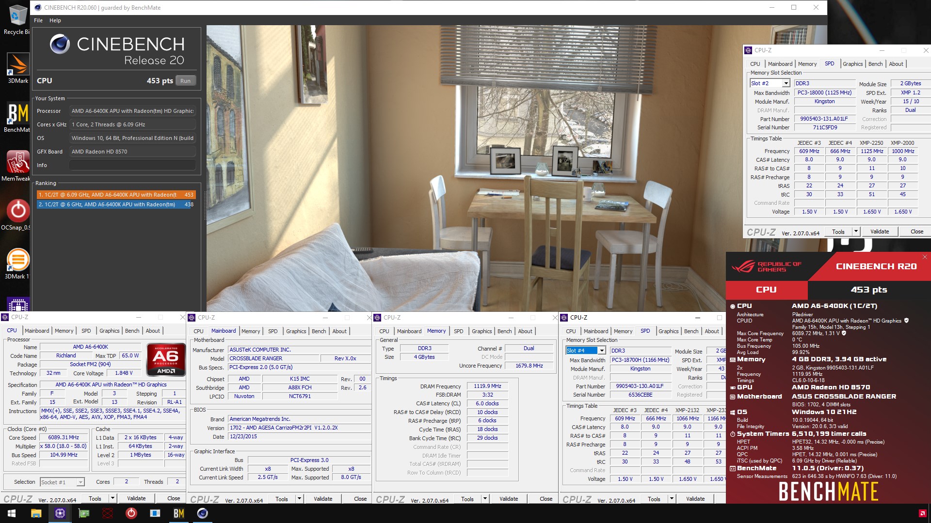Image resolution: width=931 pixels, height=523 pixels.
Task: Click the red knot-shaped taskbar icon
Action: pos(108,513)
